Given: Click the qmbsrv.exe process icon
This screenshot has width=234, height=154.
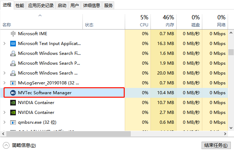Looking at the screenshot, I should [13, 122].
